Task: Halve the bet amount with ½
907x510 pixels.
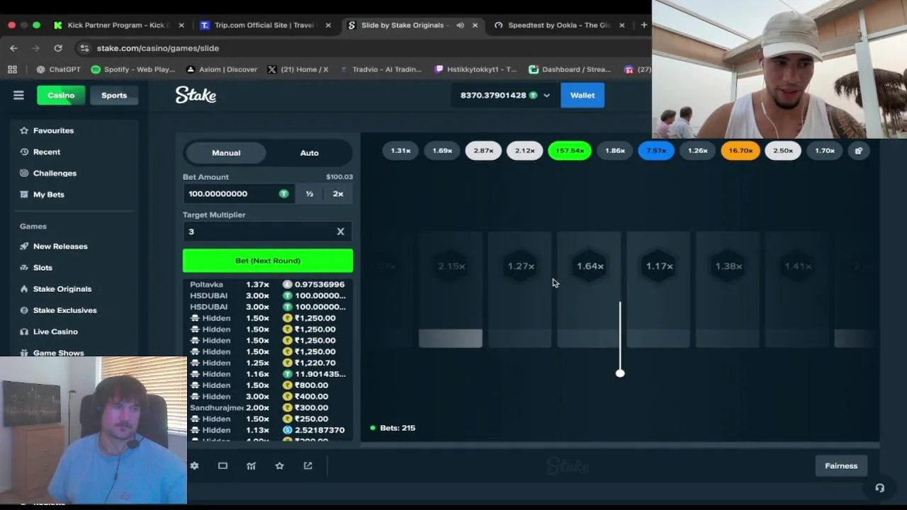Action: click(x=310, y=193)
